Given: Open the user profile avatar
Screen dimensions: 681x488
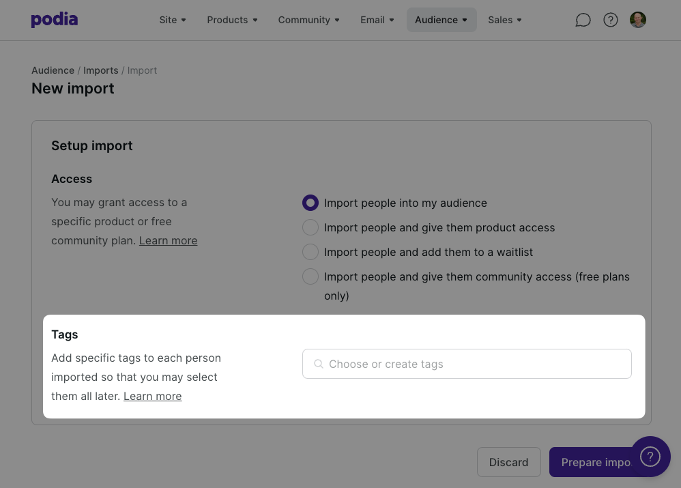Looking at the screenshot, I should [x=638, y=20].
